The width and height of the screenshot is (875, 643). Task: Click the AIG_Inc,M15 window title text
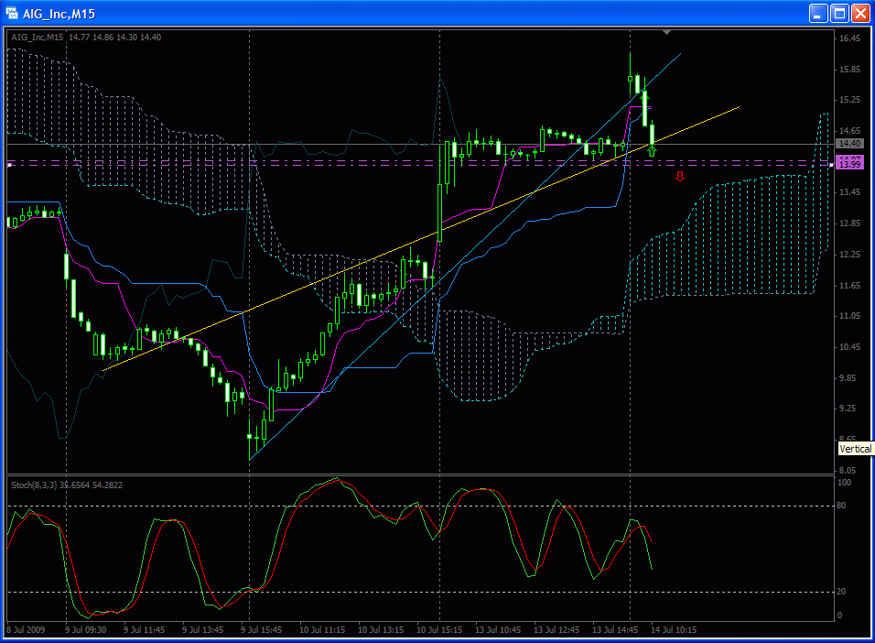click(x=59, y=14)
